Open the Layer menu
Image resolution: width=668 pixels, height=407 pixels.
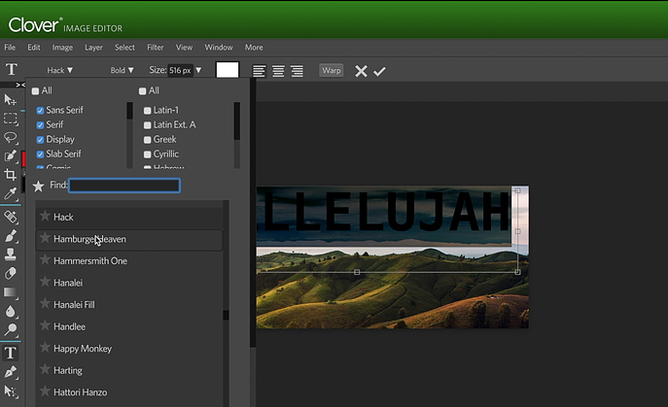point(93,48)
